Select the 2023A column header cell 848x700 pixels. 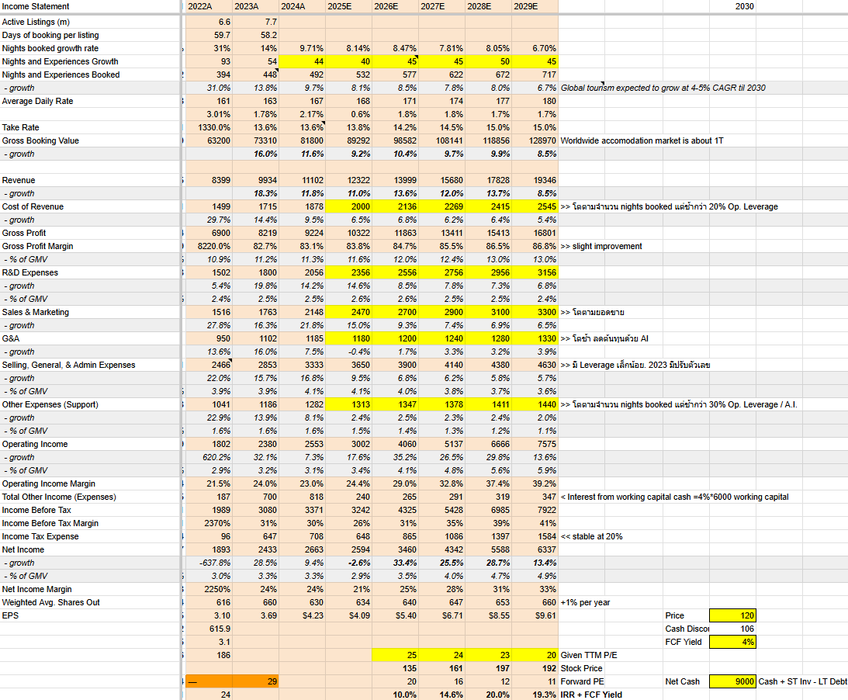(x=255, y=6)
